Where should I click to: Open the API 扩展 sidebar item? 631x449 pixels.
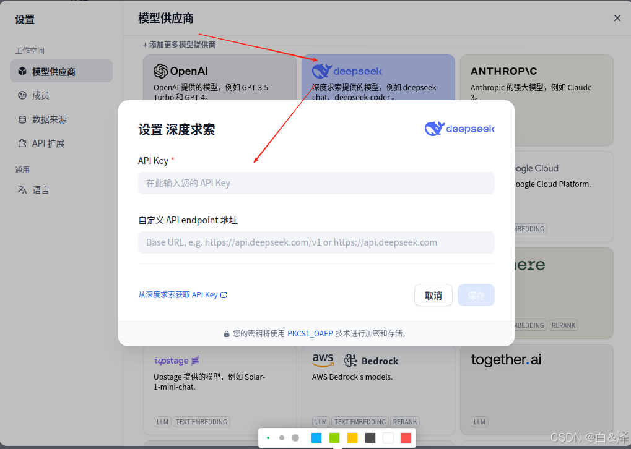(x=61, y=143)
